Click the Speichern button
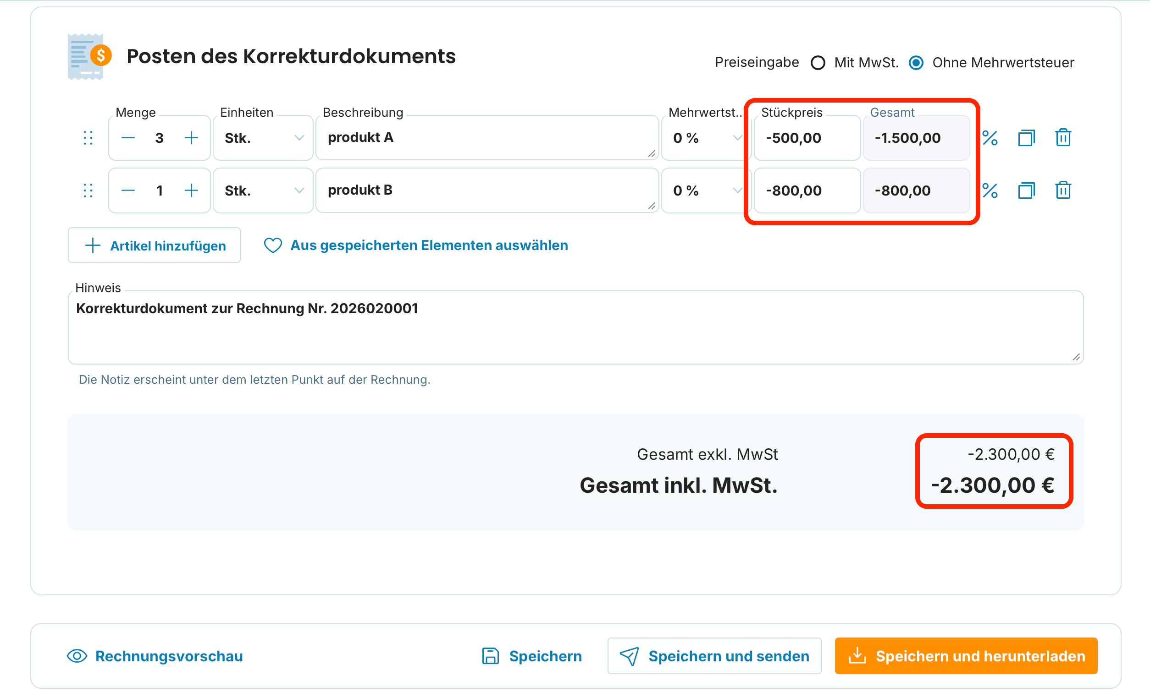Screen dimensions: 1150x697 [x=532, y=656]
